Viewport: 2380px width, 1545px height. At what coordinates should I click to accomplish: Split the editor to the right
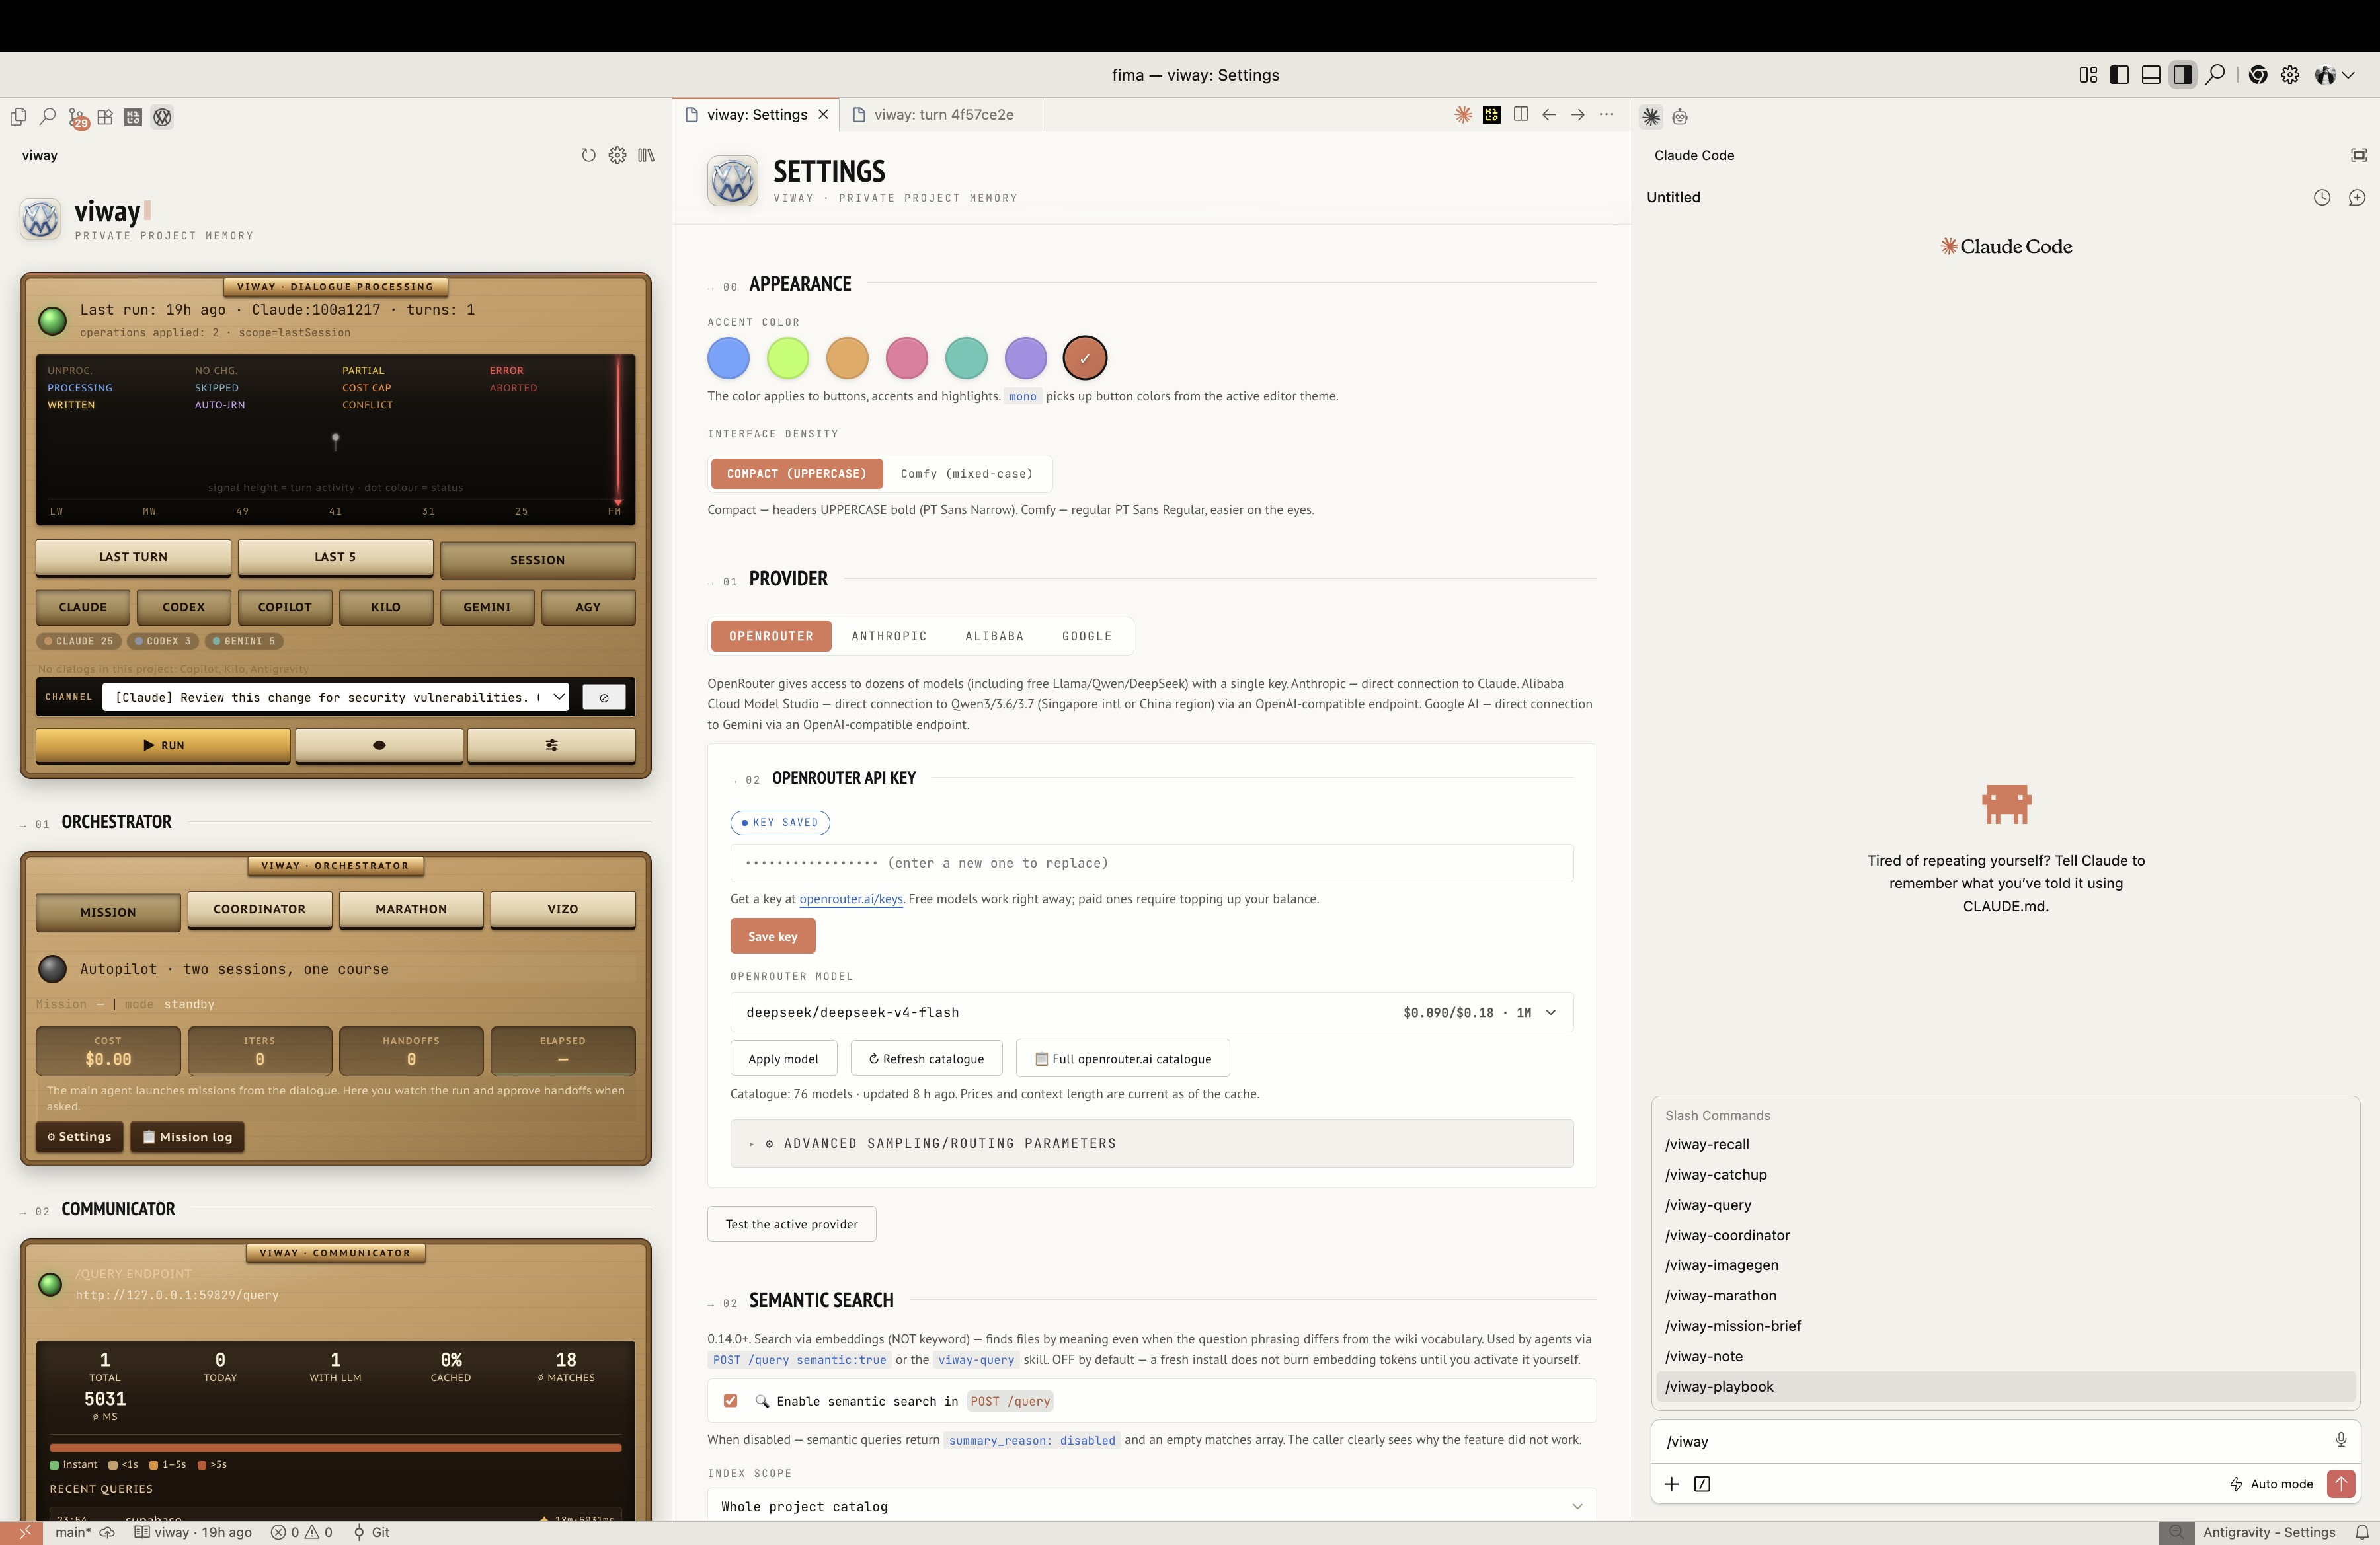click(1521, 115)
